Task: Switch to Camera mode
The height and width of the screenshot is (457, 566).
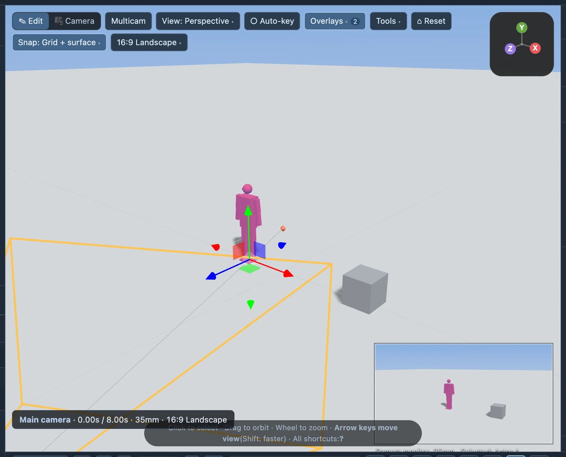Action: (75, 21)
